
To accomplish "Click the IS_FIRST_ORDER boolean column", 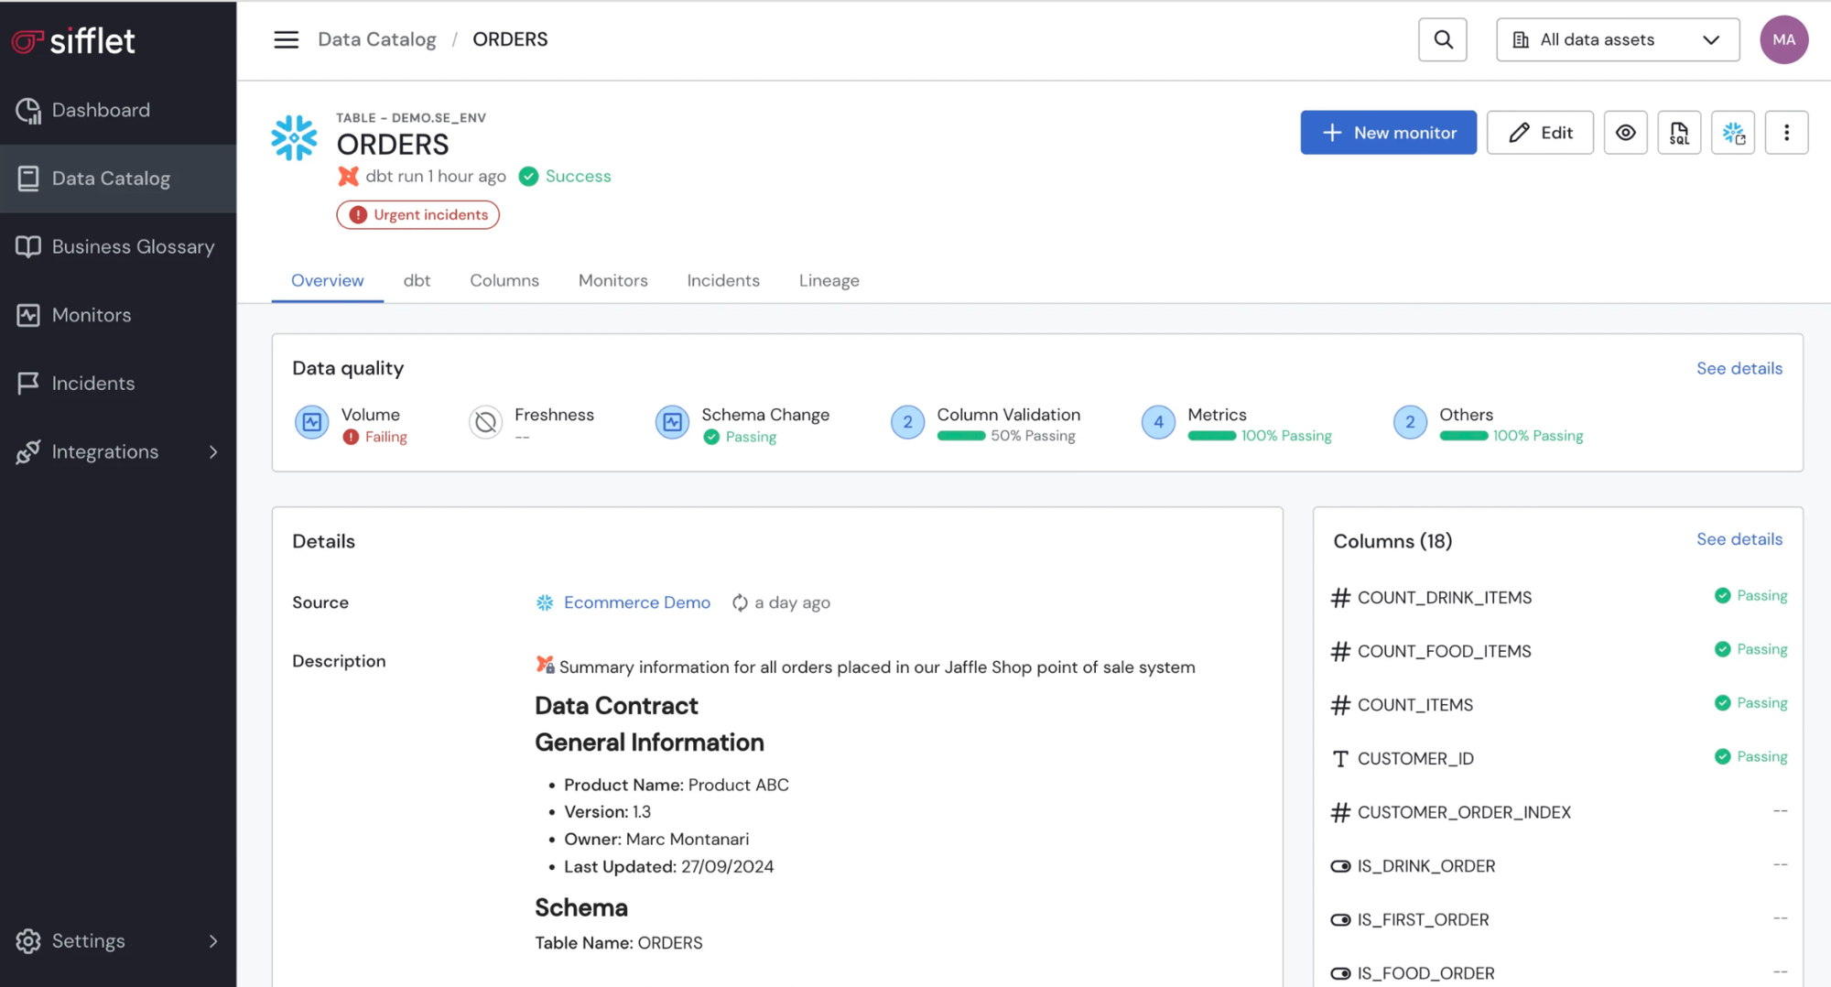I will (1422, 919).
